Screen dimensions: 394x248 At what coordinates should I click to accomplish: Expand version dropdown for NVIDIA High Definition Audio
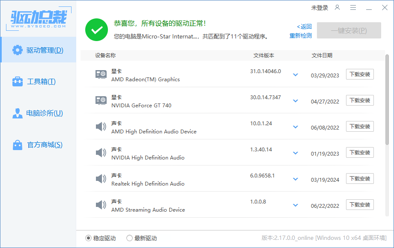tap(295, 153)
